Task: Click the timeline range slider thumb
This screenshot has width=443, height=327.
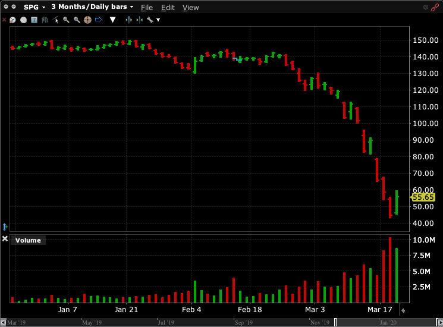Action: 386,322
